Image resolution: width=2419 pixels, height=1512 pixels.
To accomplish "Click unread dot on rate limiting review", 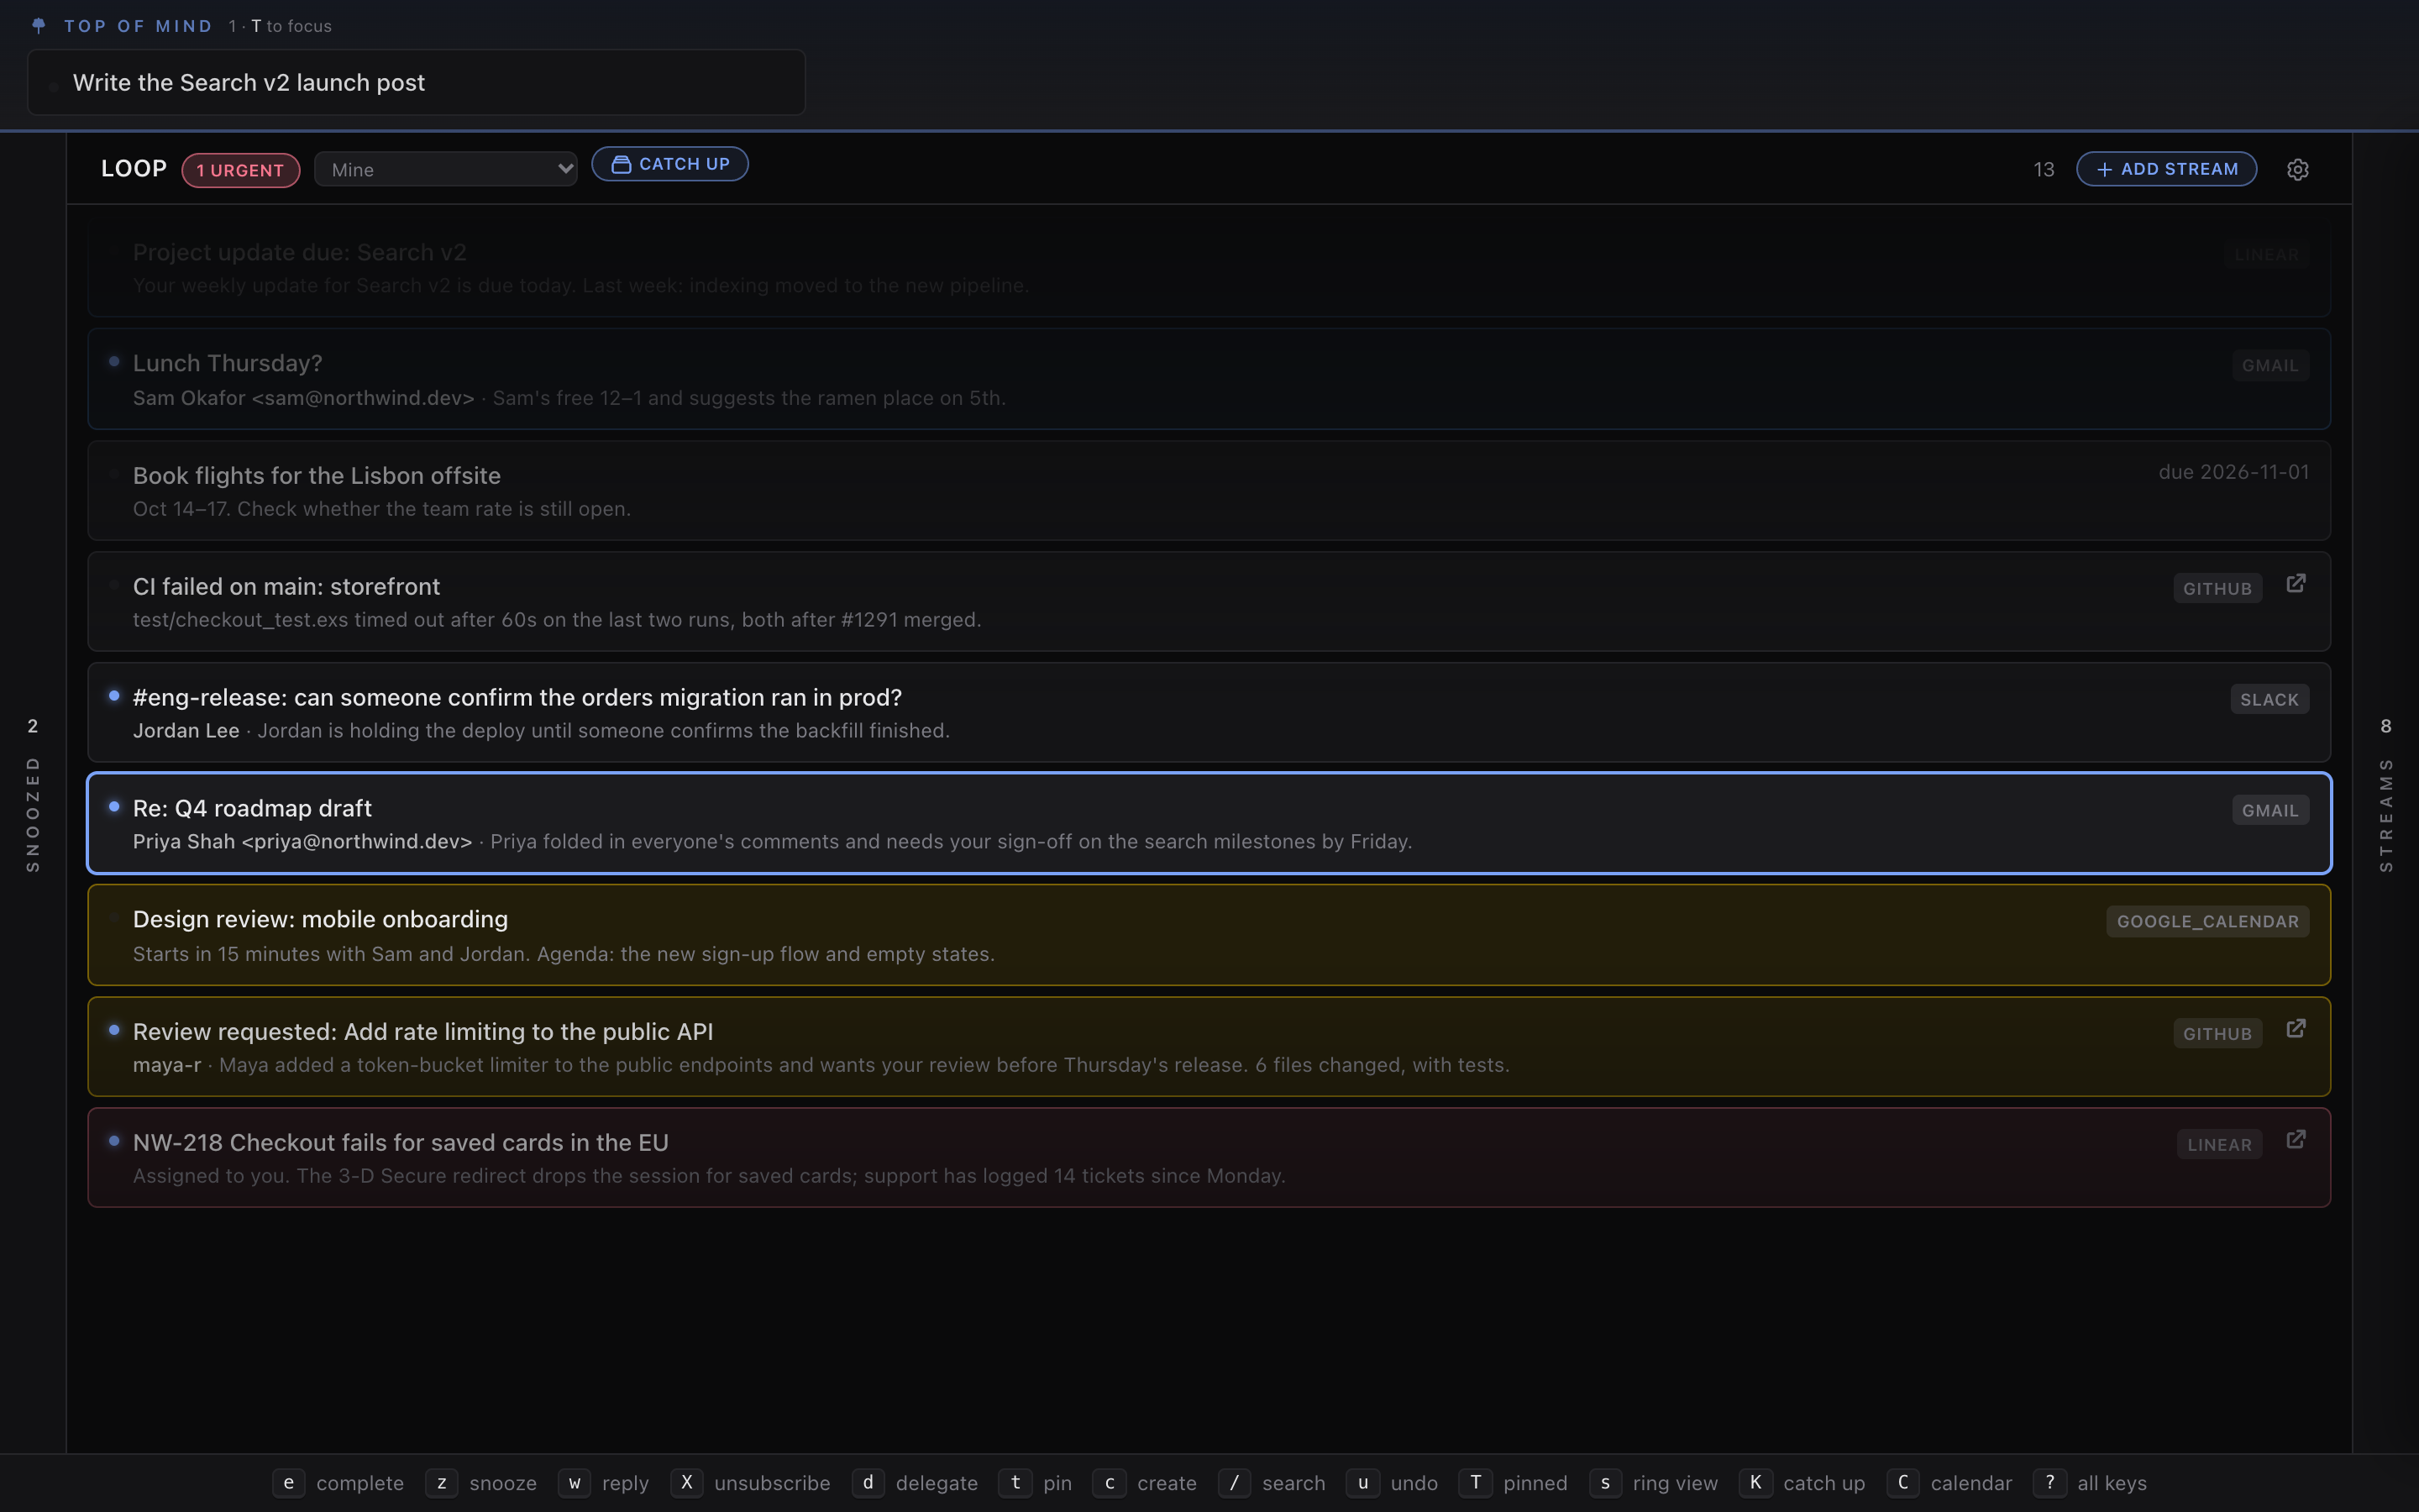I will [114, 1029].
